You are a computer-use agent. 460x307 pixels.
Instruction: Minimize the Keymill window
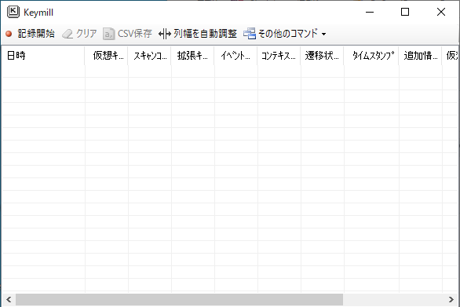[x=370, y=12]
